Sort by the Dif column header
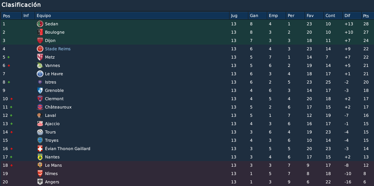Image resolution: width=374 pixels, height=186 pixels. [x=352, y=16]
